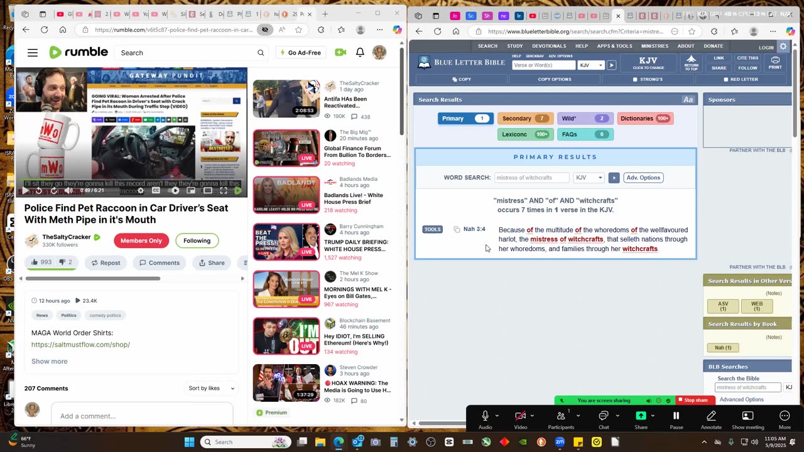Screen dimensions: 804x452
Task: Click the Verse or Word(s) input field
Action: coord(543,65)
